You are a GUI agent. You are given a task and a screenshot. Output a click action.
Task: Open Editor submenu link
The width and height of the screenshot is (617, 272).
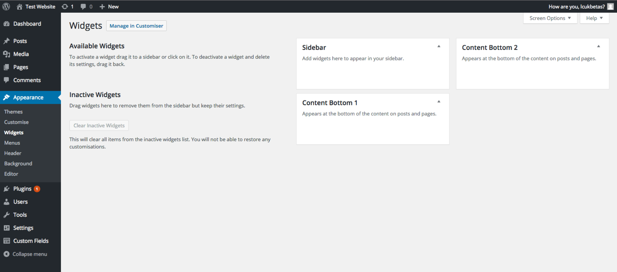click(11, 174)
